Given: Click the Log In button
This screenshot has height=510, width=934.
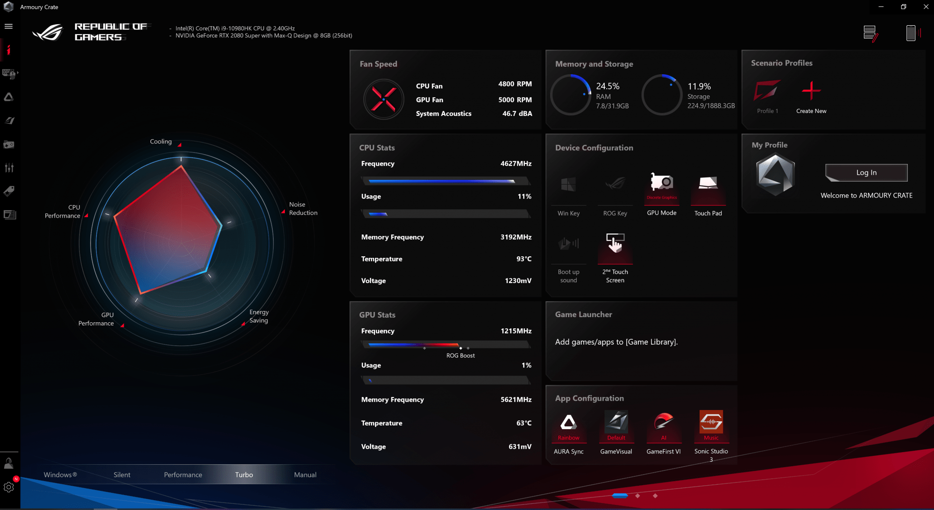Looking at the screenshot, I should [866, 173].
